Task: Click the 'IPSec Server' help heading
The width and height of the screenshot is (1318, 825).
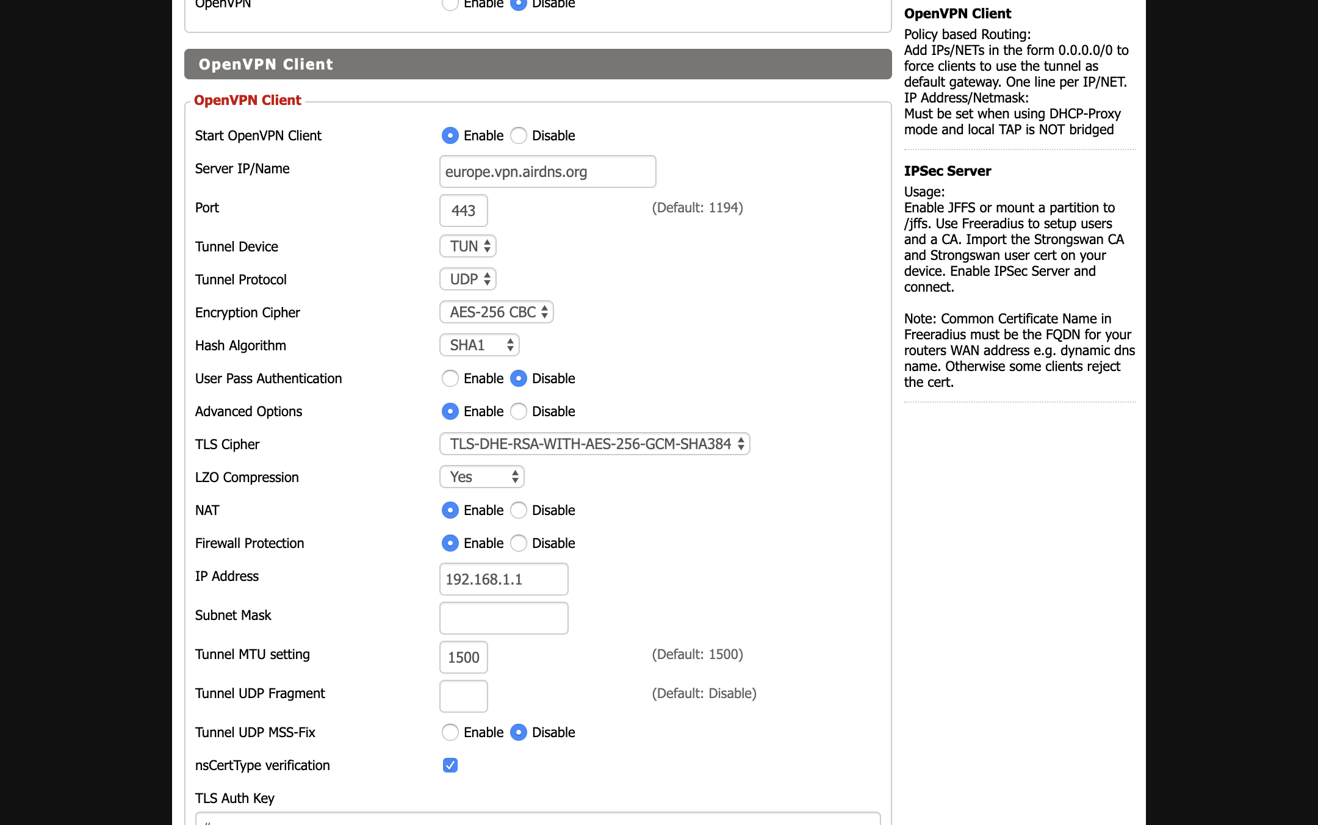Action: tap(947, 171)
